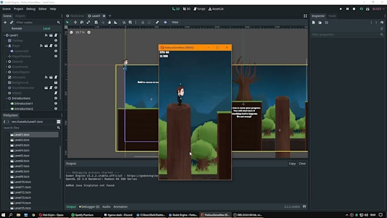Select the Ruler Mode tool

(116, 22)
